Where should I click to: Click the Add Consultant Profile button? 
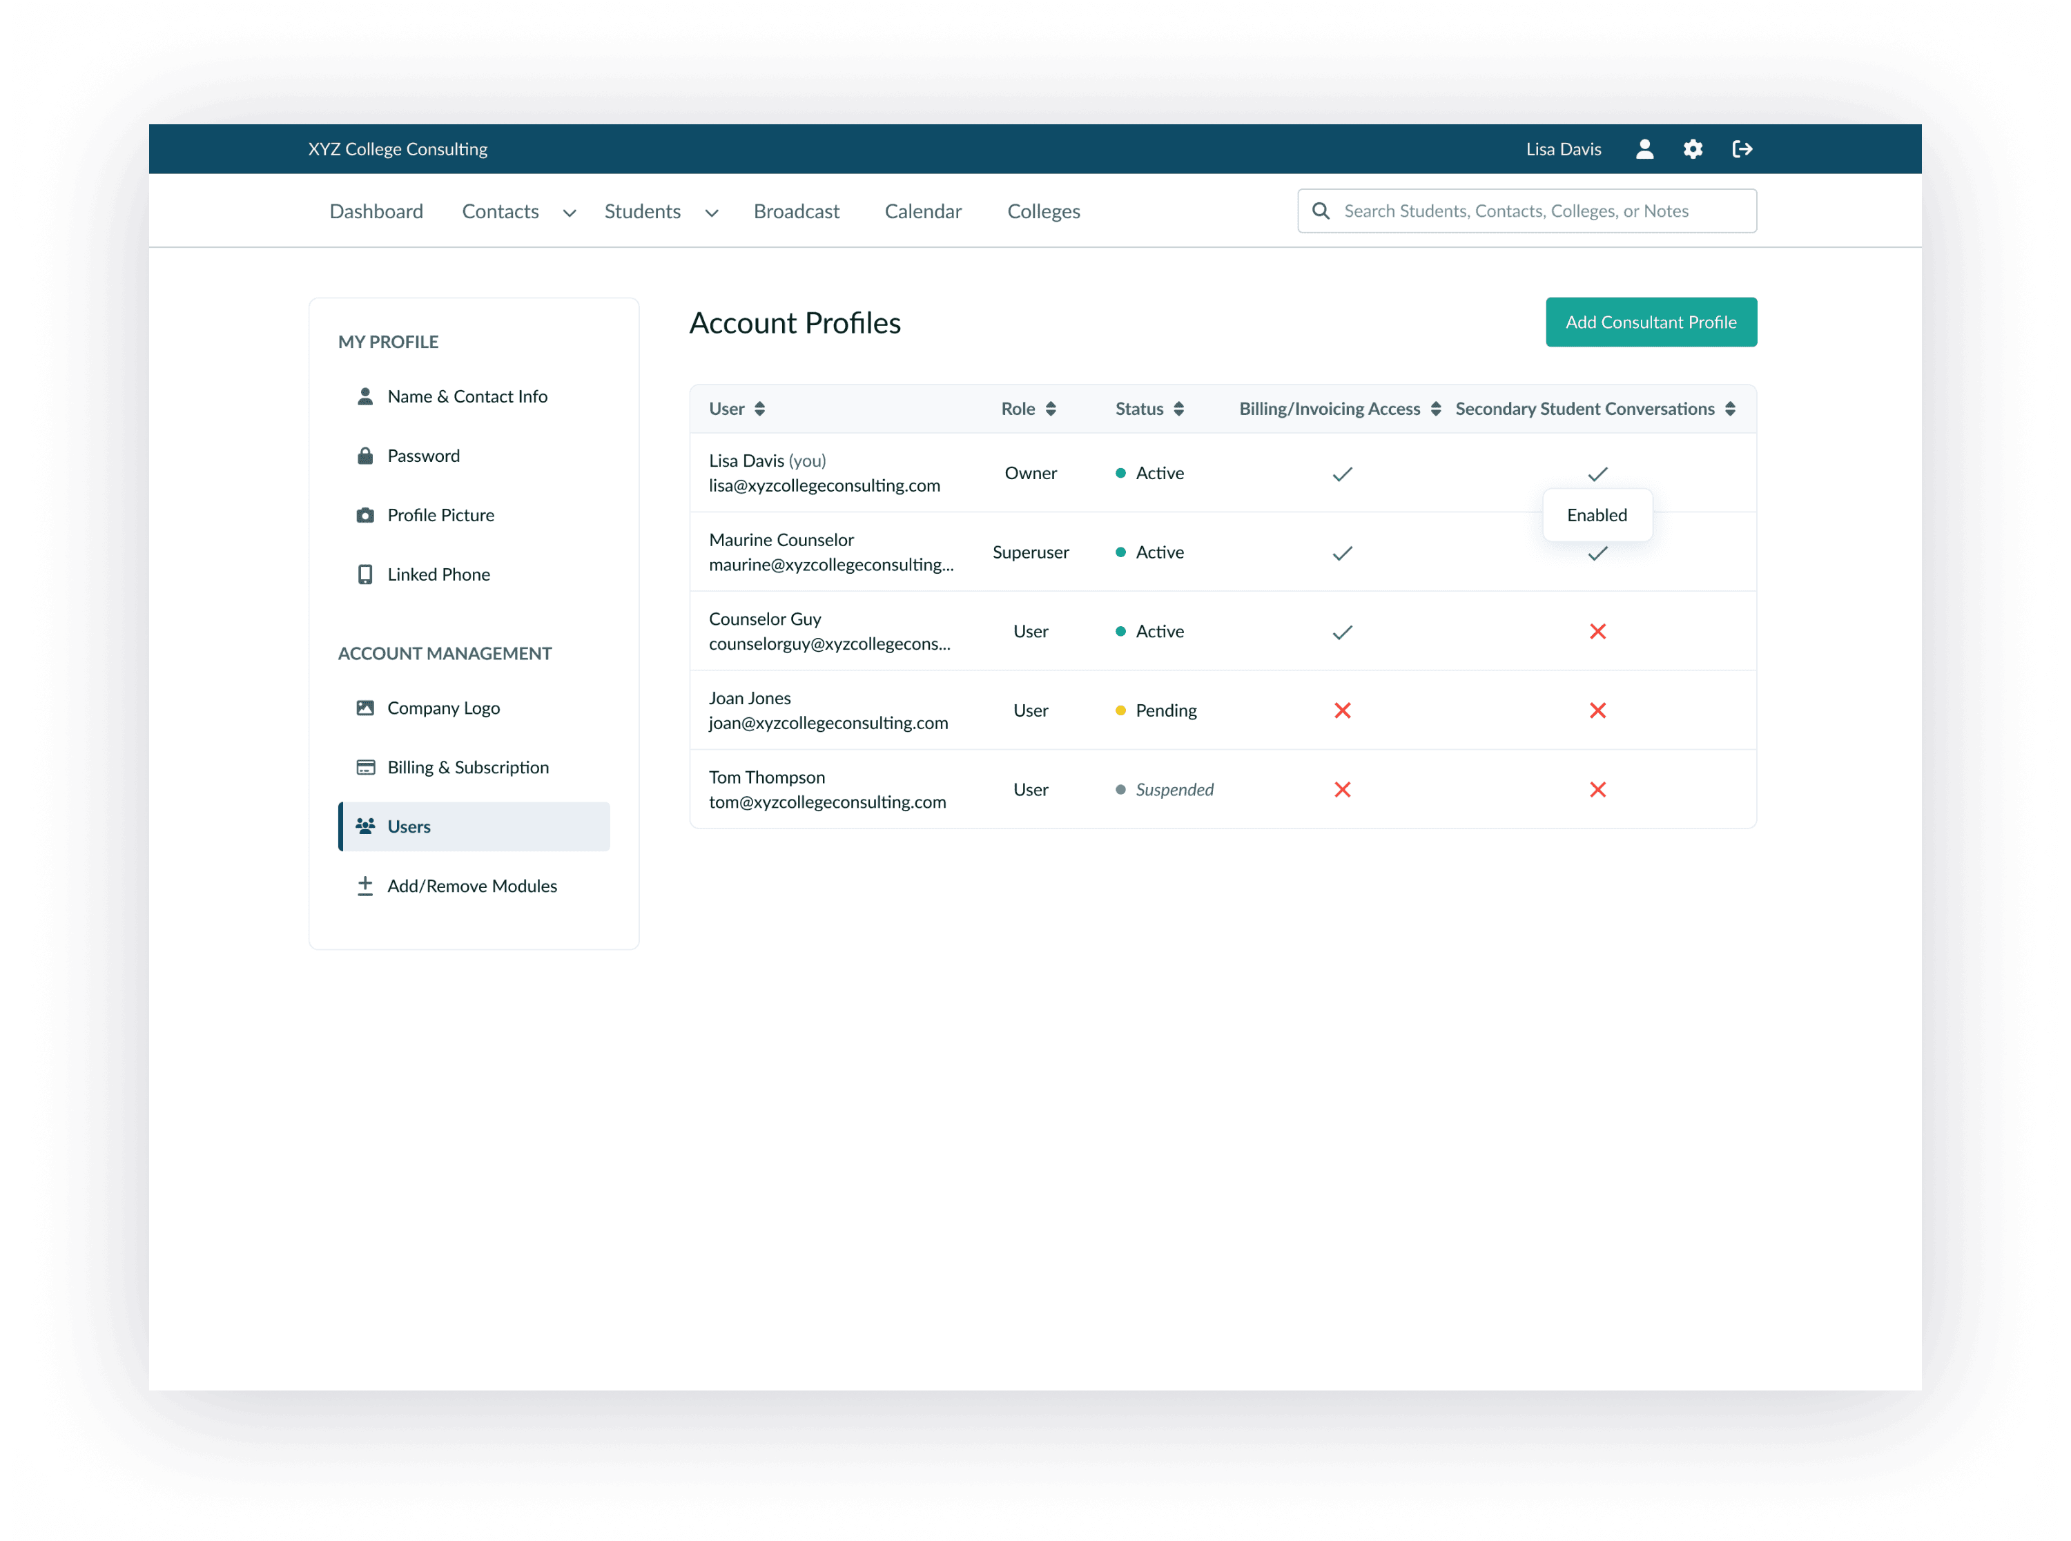pos(1651,322)
